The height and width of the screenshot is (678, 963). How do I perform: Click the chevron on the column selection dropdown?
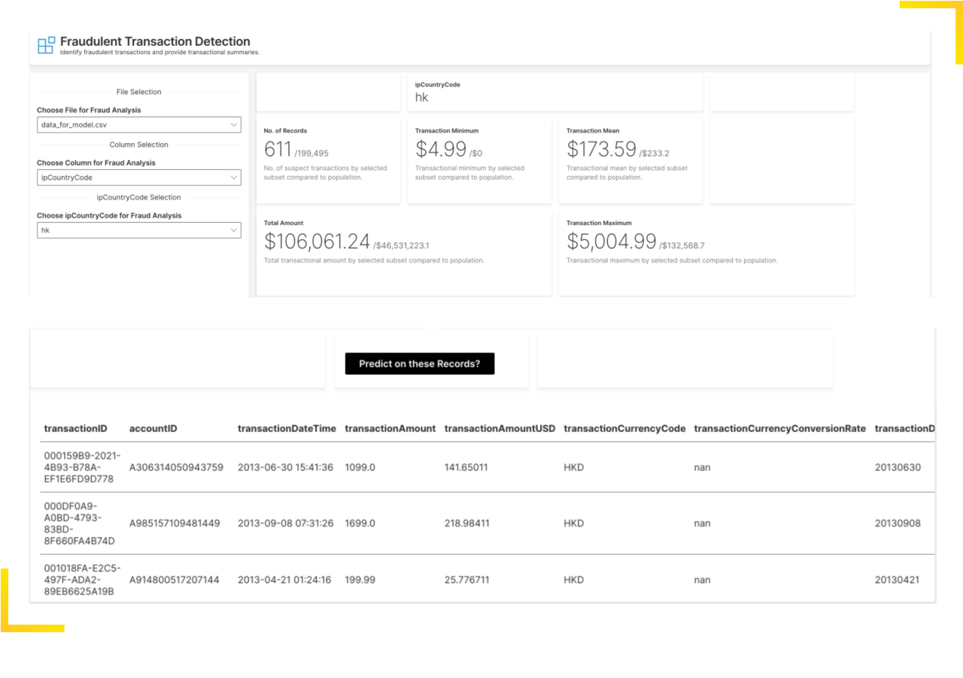click(235, 177)
